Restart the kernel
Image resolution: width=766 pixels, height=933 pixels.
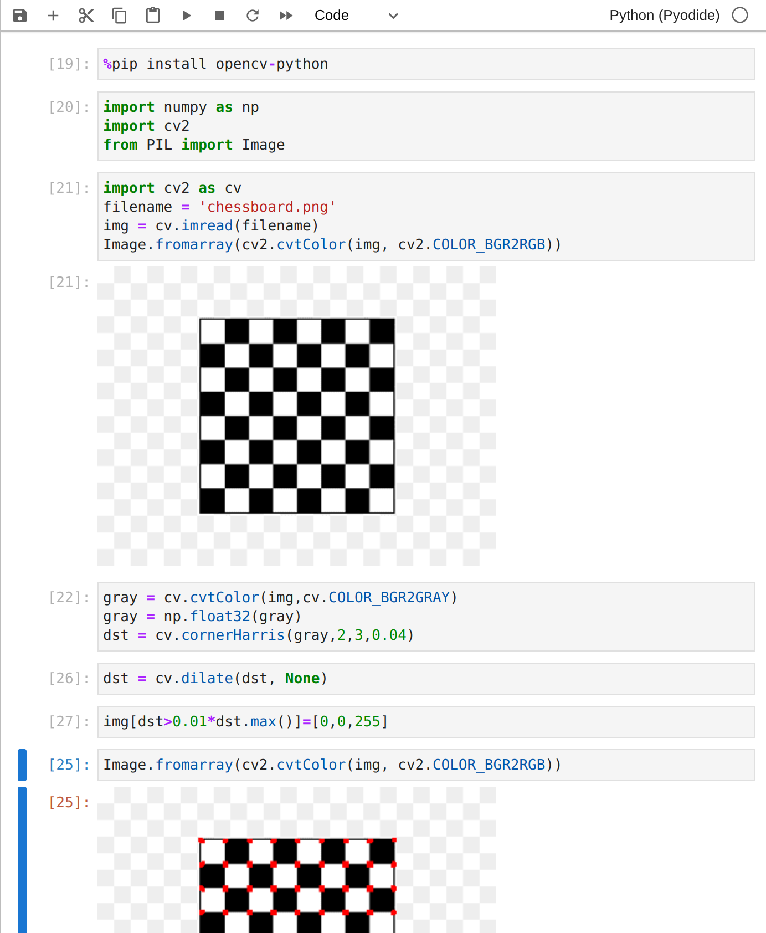pos(253,16)
